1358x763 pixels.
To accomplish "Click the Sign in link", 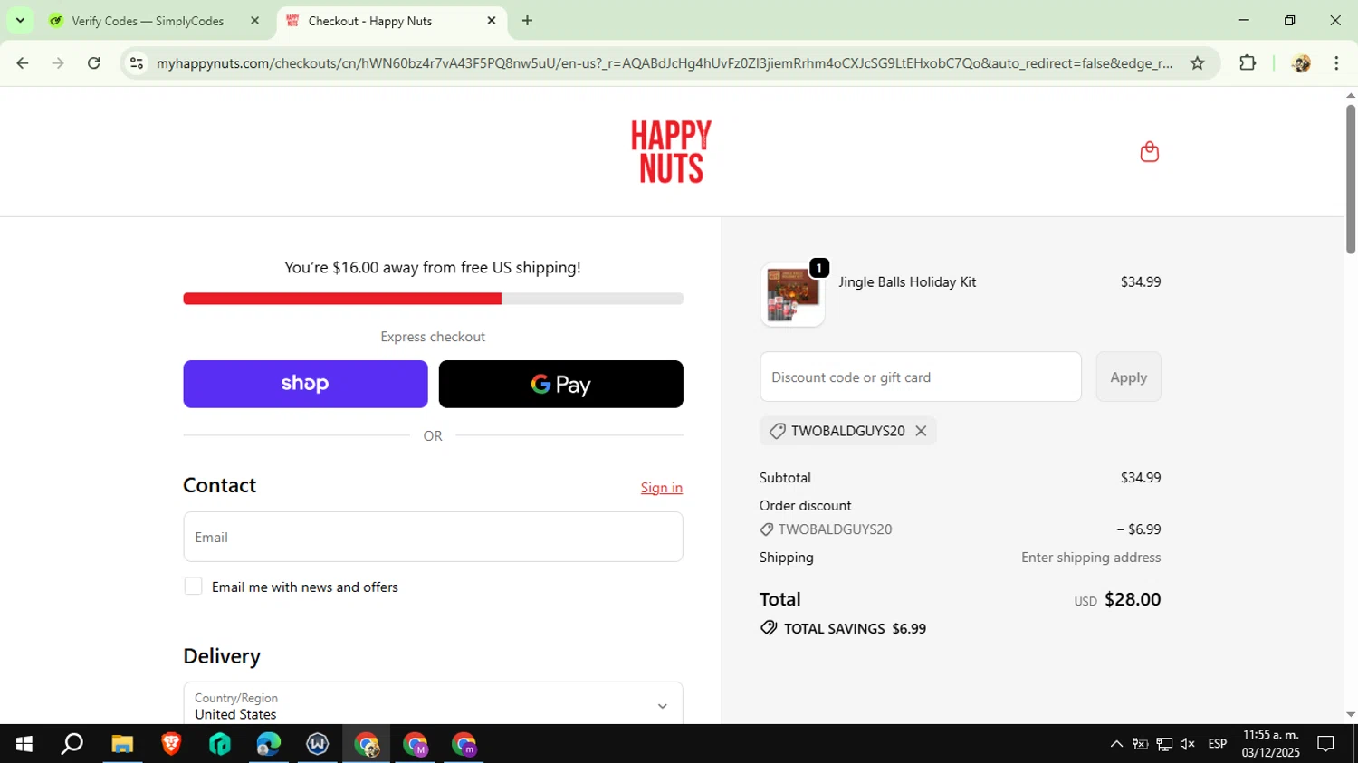I will 662,488.
